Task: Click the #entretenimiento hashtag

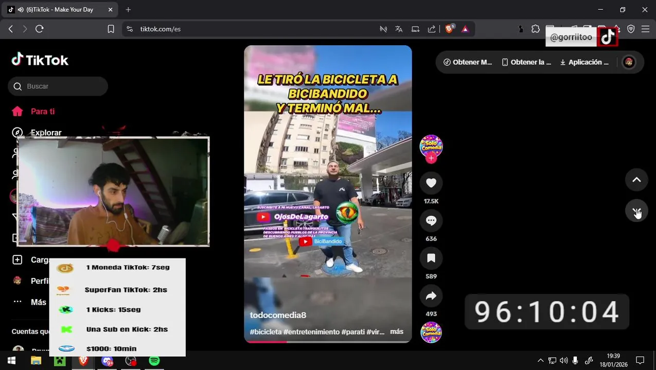Action: click(x=311, y=332)
